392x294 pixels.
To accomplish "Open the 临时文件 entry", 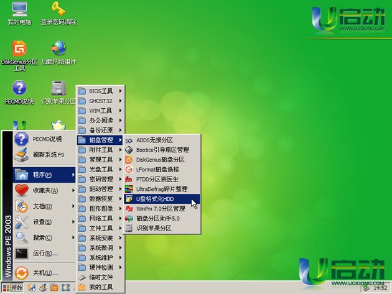I will [x=100, y=277].
